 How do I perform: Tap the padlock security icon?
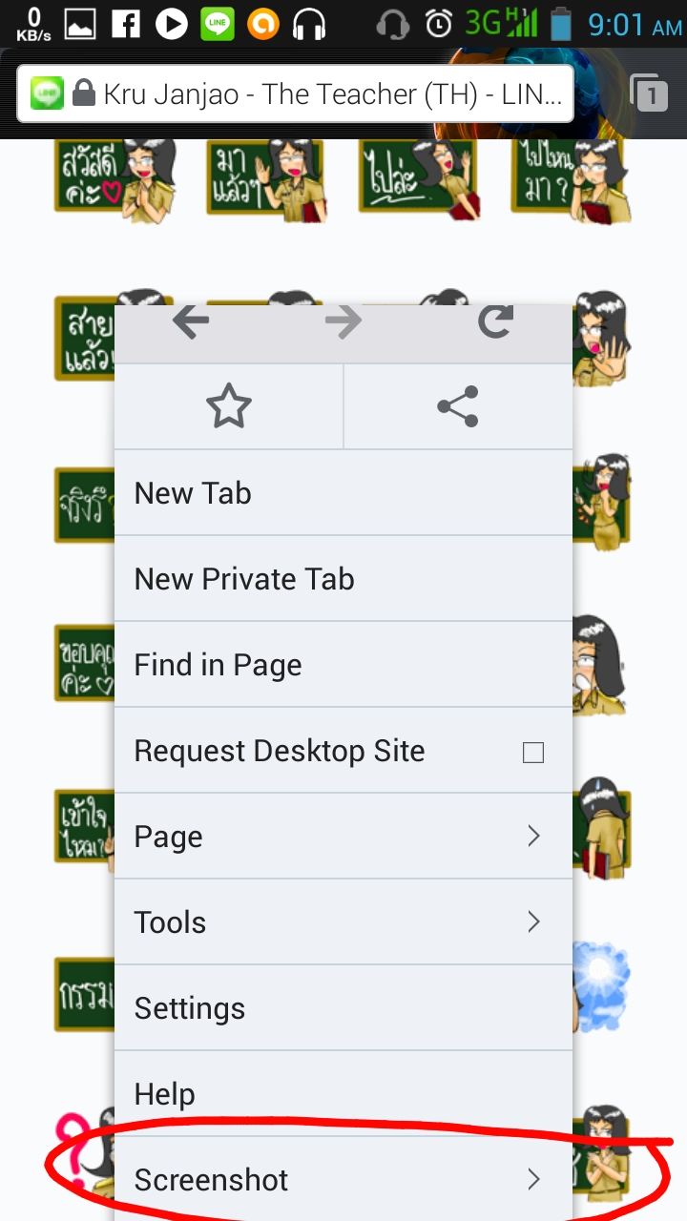(x=84, y=93)
